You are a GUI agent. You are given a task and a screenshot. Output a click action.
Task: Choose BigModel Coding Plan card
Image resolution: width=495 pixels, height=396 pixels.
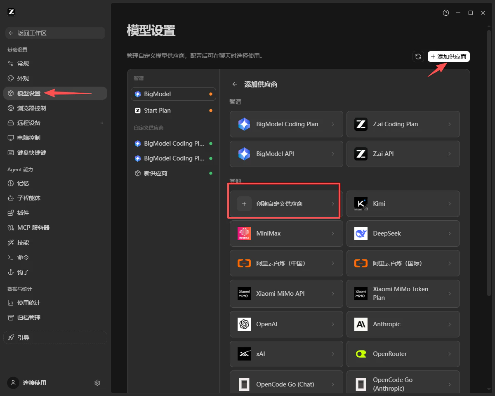[x=286, y=124]
